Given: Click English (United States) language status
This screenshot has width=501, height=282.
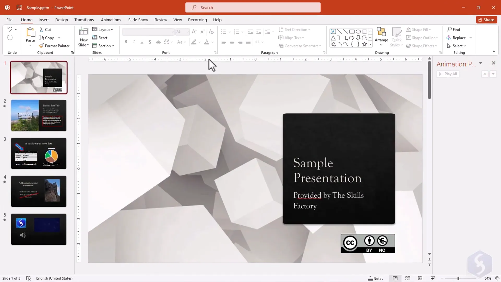Looking at the screenshot, I should tap(54, 278).
